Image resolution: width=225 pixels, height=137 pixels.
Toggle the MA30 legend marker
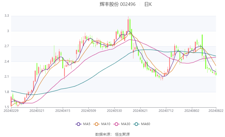click(x=116, y=124)
